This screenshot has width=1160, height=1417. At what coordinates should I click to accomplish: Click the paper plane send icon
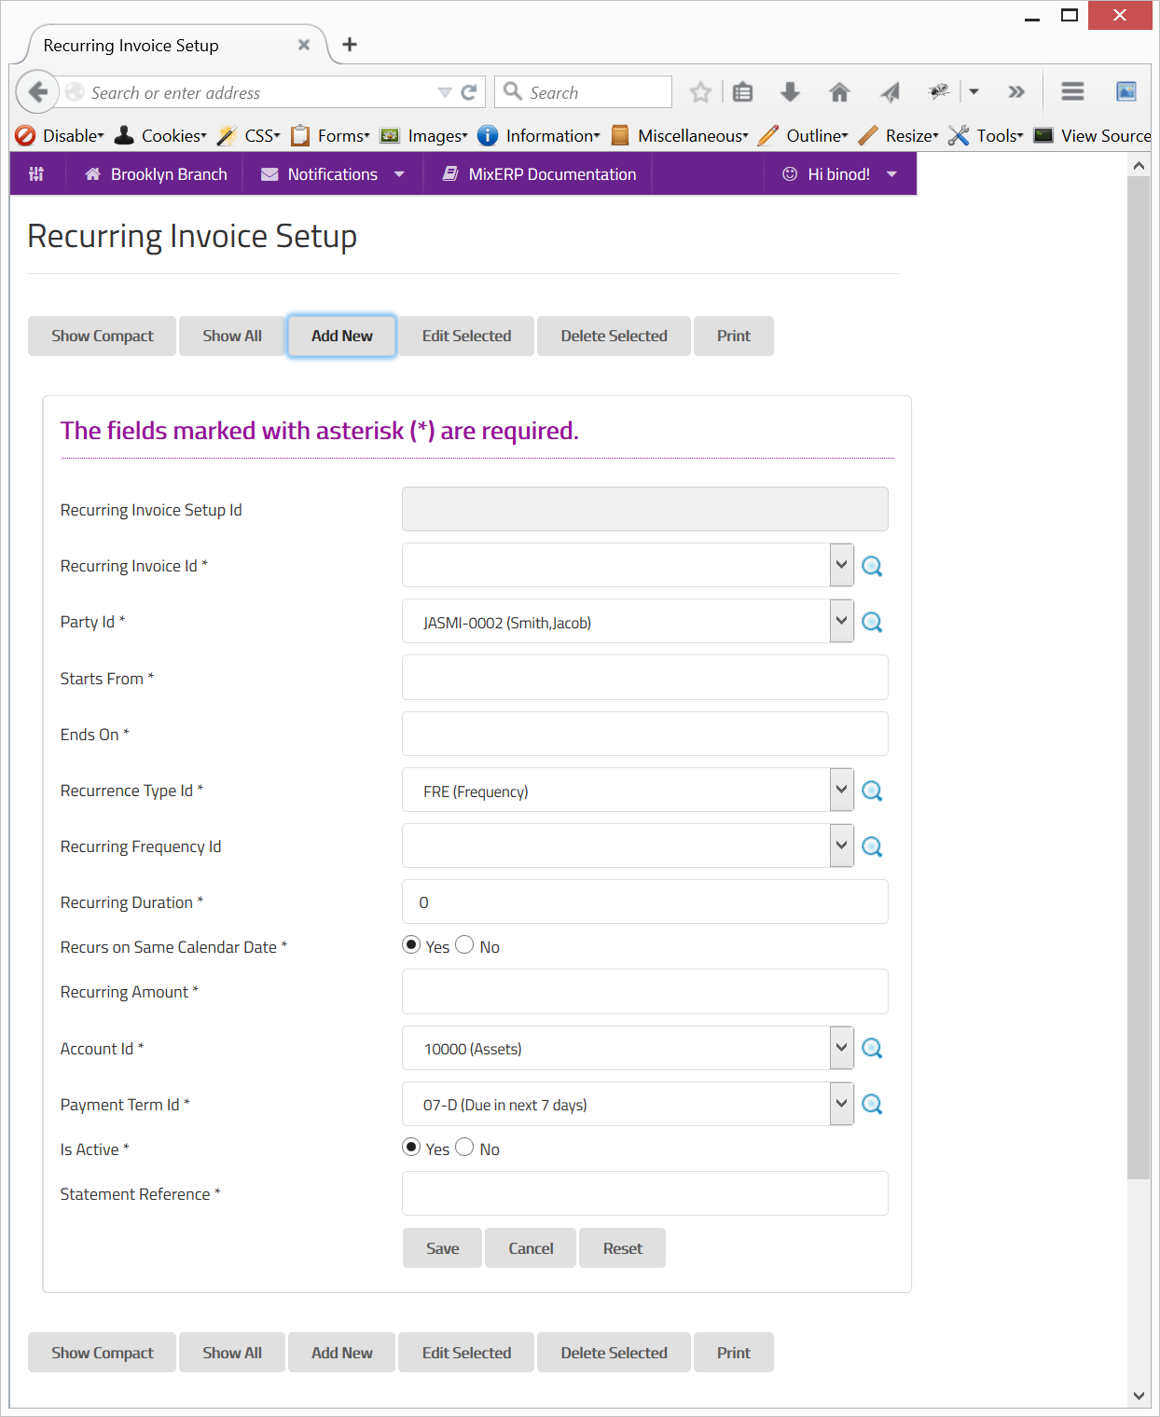(x=890, y=91)
